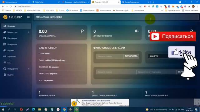Image resolution: width=200 pixels, height=112 pixels.
Task: Open the Другие закладки folder
Action: click(172, 10)
